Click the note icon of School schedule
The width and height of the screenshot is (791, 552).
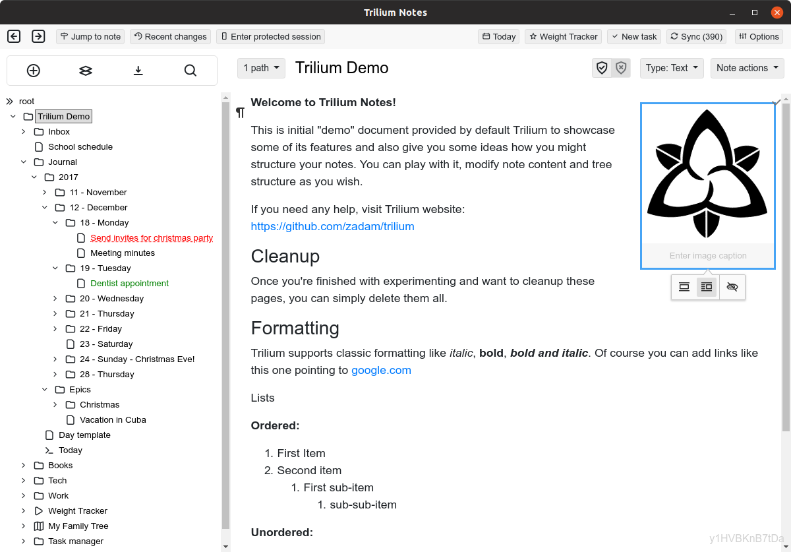pyautogui.click(x=39, y=147)
